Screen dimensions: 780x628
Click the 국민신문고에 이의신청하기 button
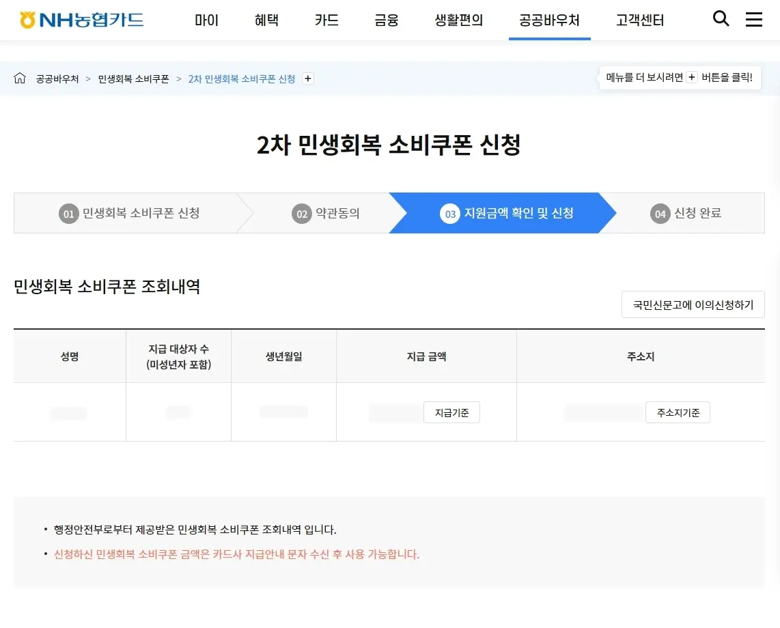(x=693, y=304)
